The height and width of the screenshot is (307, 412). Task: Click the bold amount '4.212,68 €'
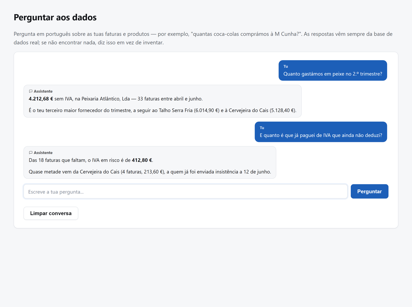[41, 99]
